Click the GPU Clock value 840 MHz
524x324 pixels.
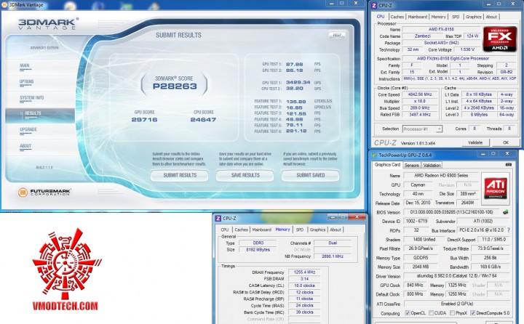[416, 285]
